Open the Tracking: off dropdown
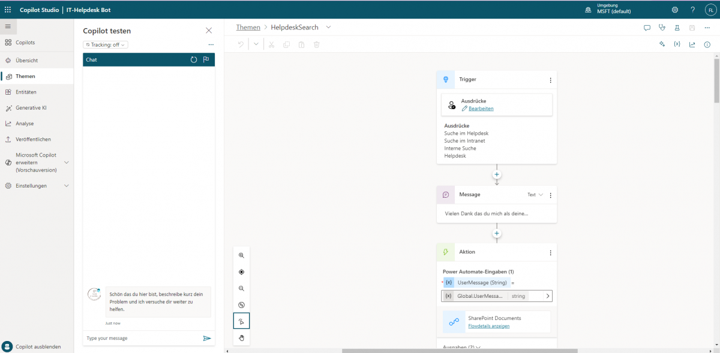The height and width of the screenshot is (353, 720). [x=106, y=45]
